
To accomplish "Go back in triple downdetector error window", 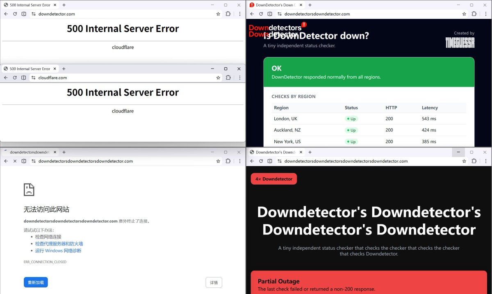I will 6,161.
